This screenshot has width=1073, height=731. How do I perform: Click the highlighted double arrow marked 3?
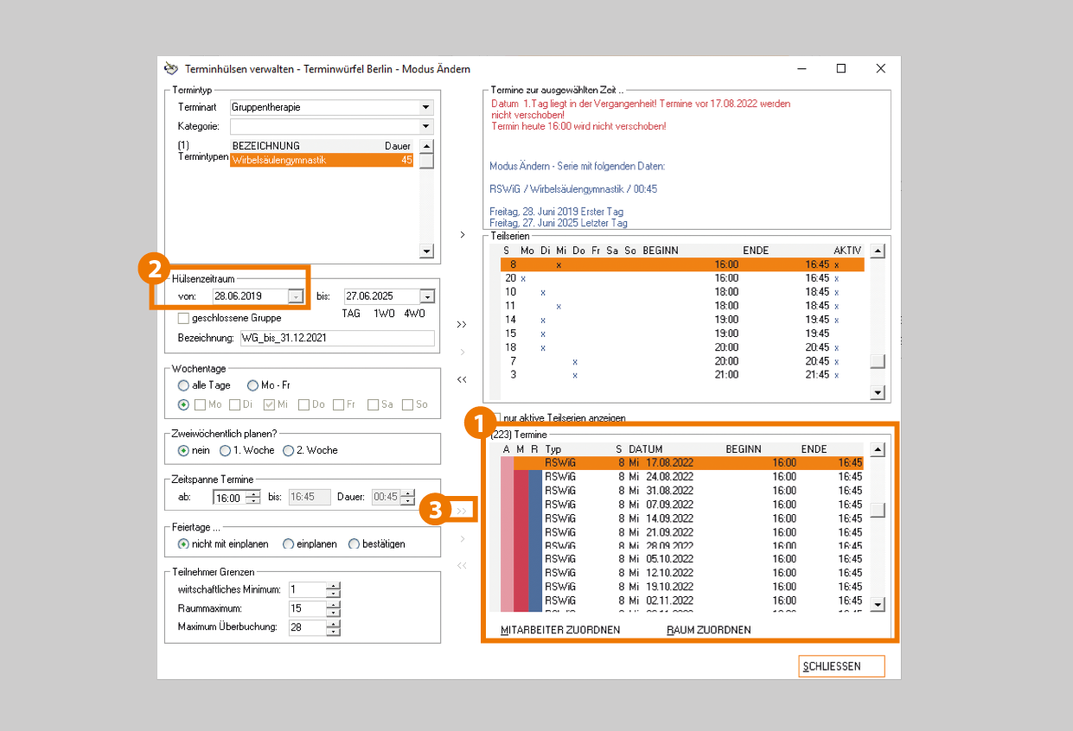pos(462,511)
